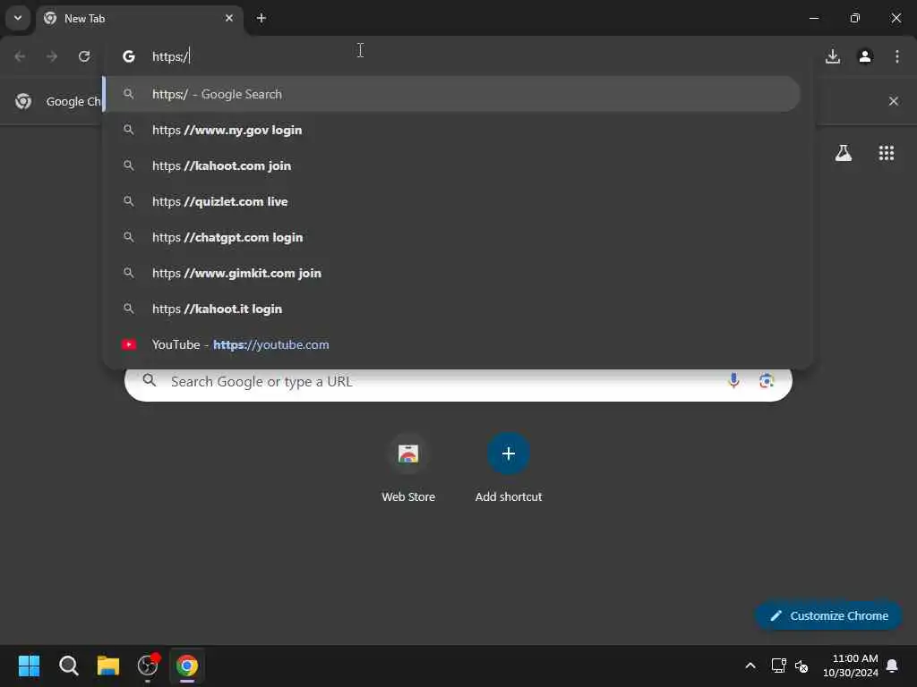Choose the kahoot.it login suggestion
The height and width of the screenshot is (687, 917).
coord(451,309)
